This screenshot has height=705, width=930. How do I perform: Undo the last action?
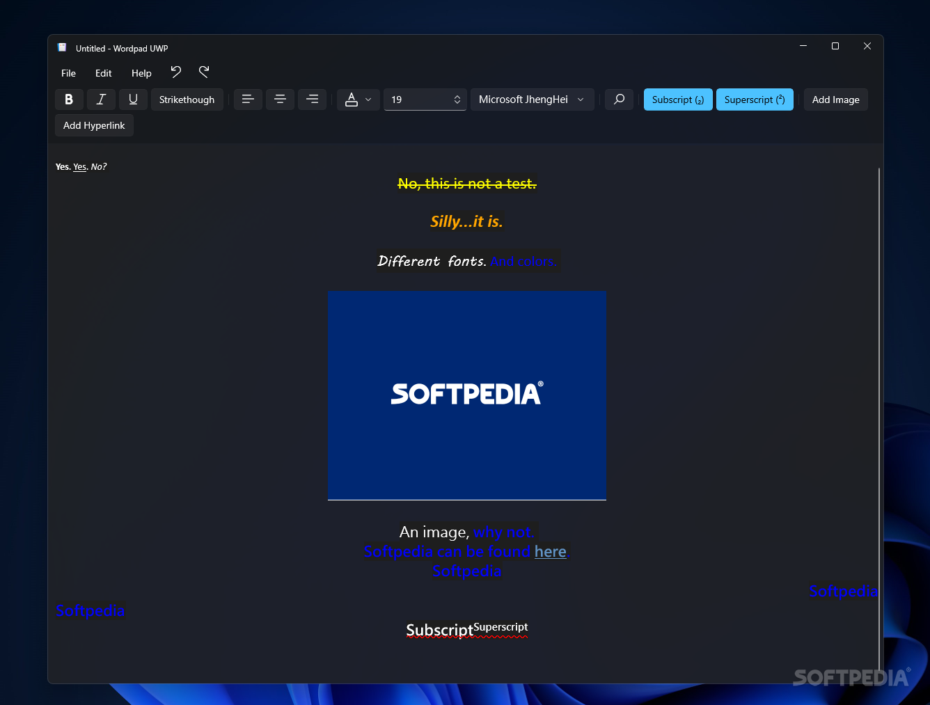click(175, 72)
